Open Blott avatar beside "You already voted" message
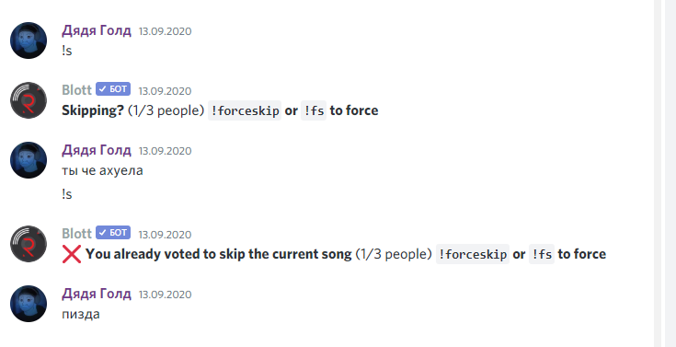Screen dimensions: 676x347 click(x=29, y=244)
